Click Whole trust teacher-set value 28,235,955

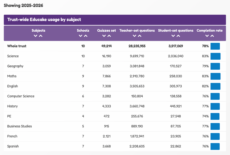point(137,46)
